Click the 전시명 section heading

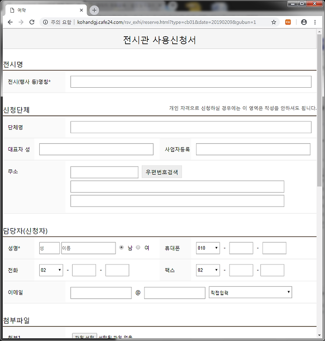coord(13,64)
